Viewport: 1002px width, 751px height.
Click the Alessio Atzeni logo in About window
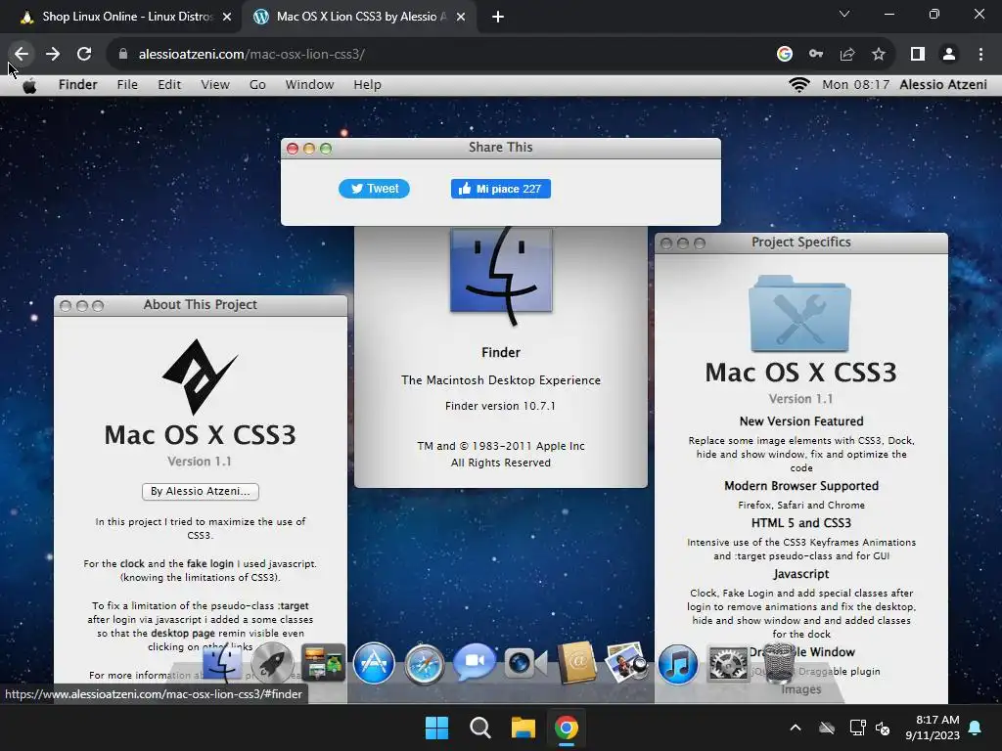click(x=200, y=376)
